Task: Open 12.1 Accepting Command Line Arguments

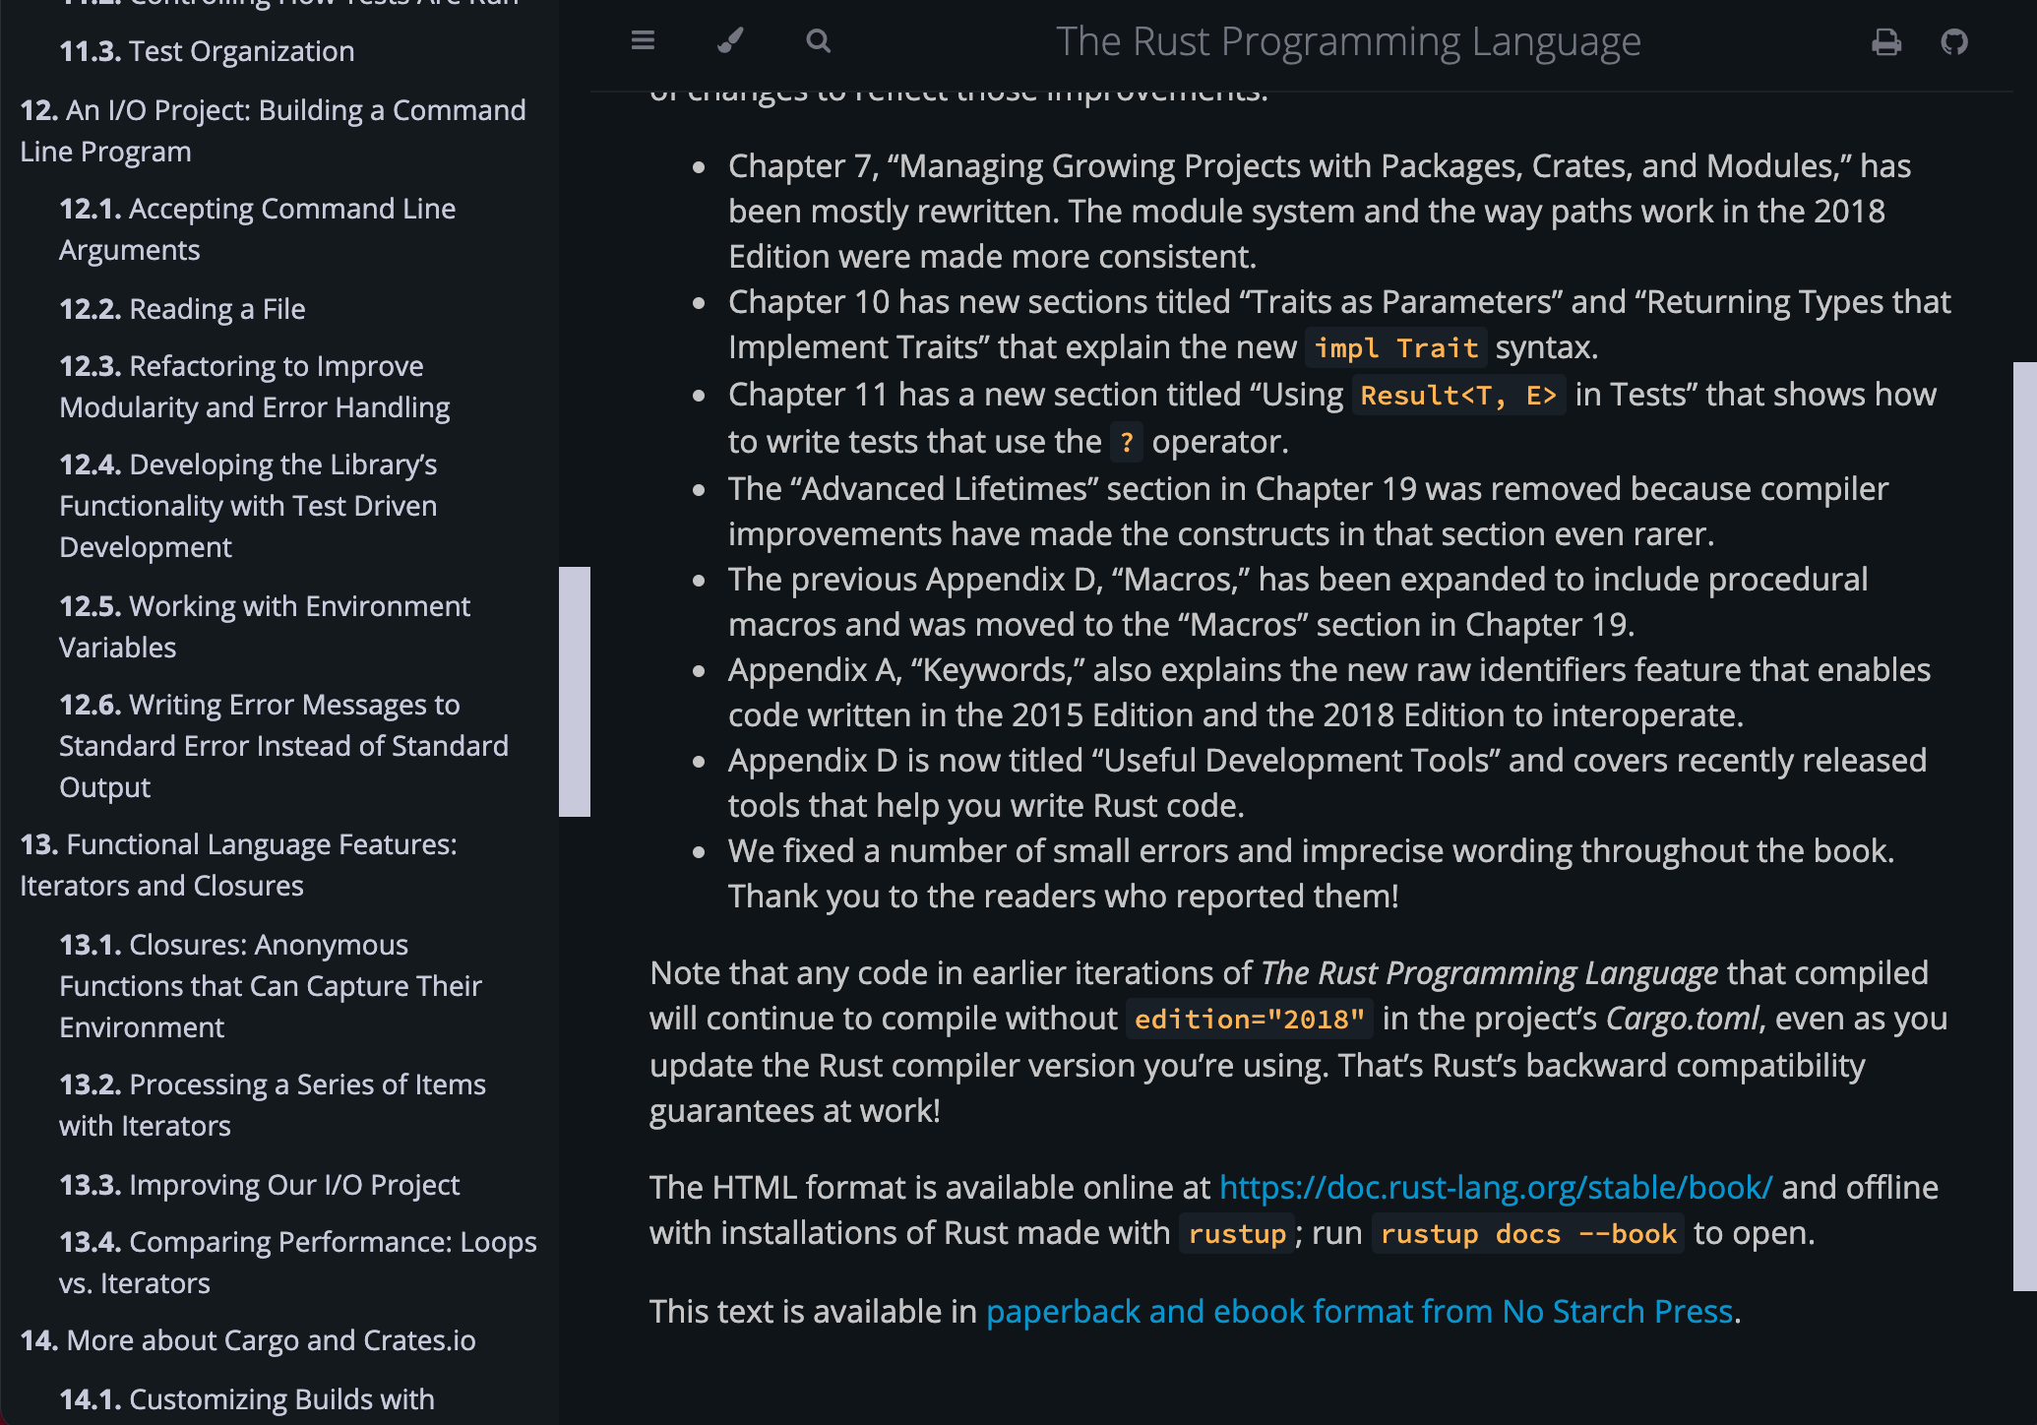Action: [x=258, y=228]
